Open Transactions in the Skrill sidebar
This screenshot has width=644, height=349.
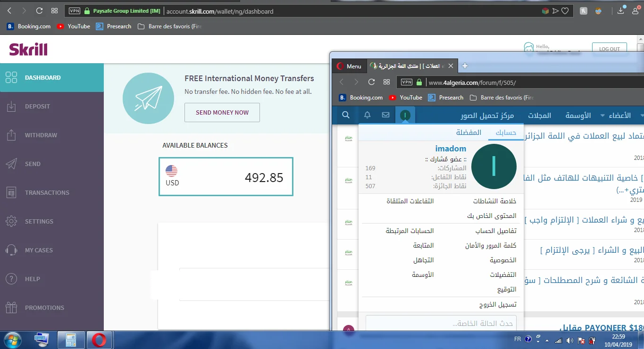point(47,193)
